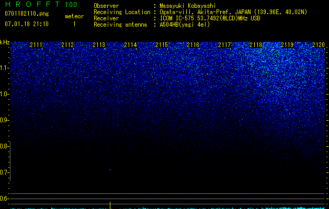Screen dimensions: 329x209
Task: Click the kHz unit label
Action: pos(5,42)
